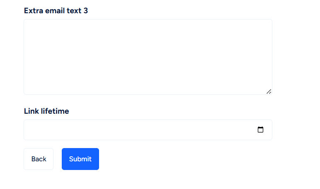The width and height of the screenshot is (320, 189).
Task: Click the button right of Back
Action: (x=80, y=159)
